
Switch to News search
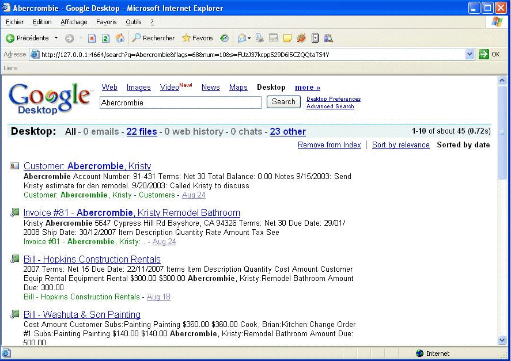pos(210,88)
